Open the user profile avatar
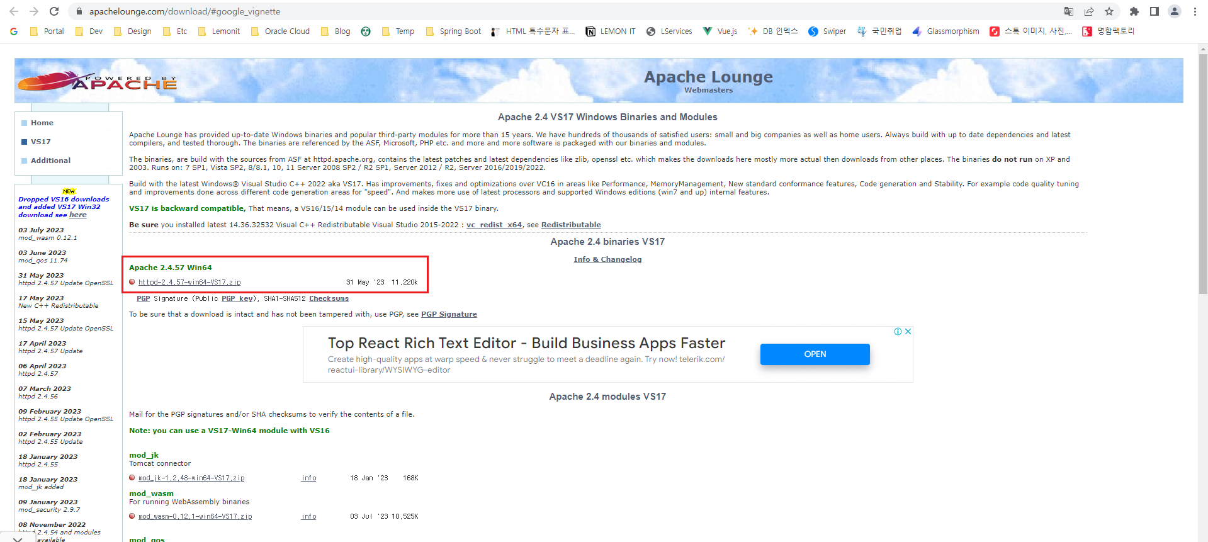1208x542 pixels. (x=1175, y=11)
